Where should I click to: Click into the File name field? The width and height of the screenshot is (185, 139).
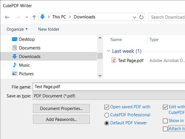[x=109, y=87]
